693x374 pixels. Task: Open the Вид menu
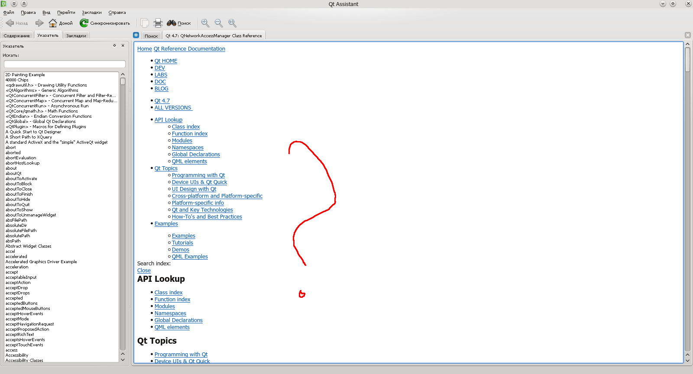coord(46,13)
